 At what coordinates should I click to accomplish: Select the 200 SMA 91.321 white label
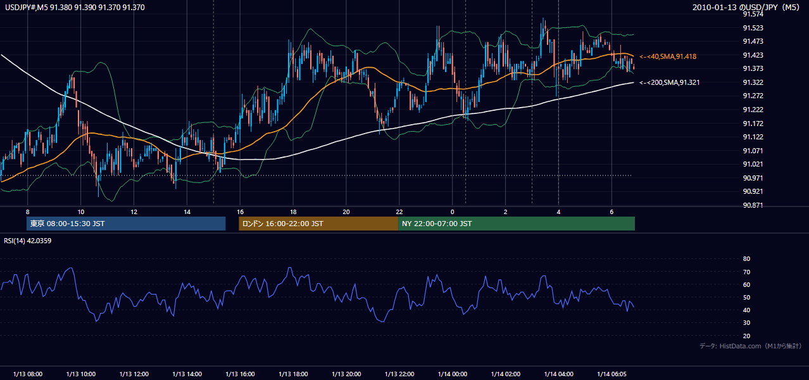tap(670, 82)
